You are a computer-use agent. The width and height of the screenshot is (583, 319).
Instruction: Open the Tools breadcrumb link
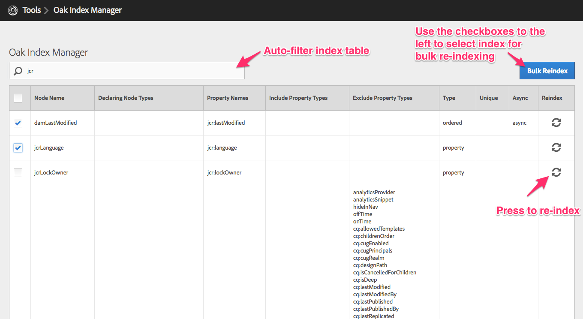32,10
